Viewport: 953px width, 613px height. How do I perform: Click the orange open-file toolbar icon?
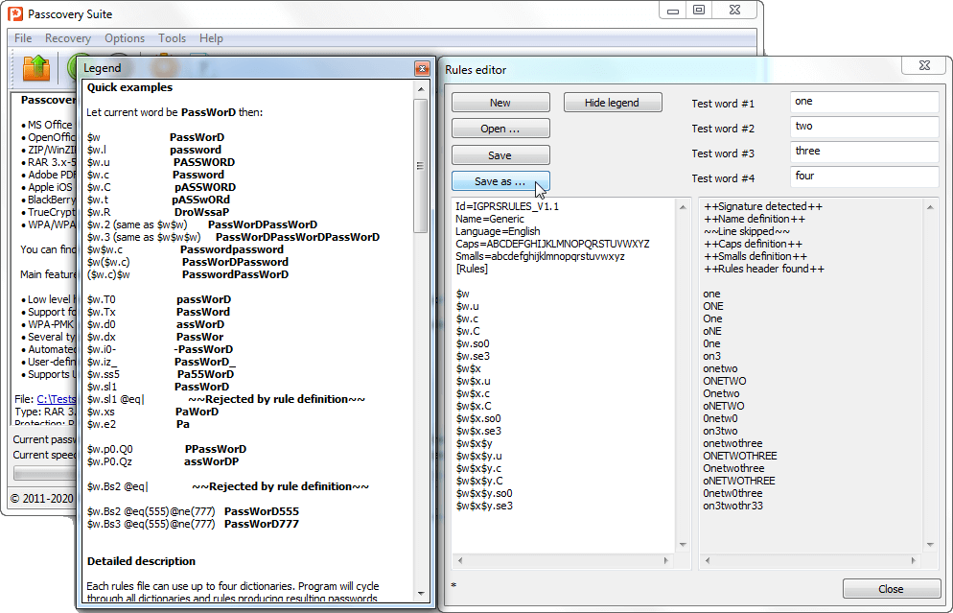click(x=35, y=67)
